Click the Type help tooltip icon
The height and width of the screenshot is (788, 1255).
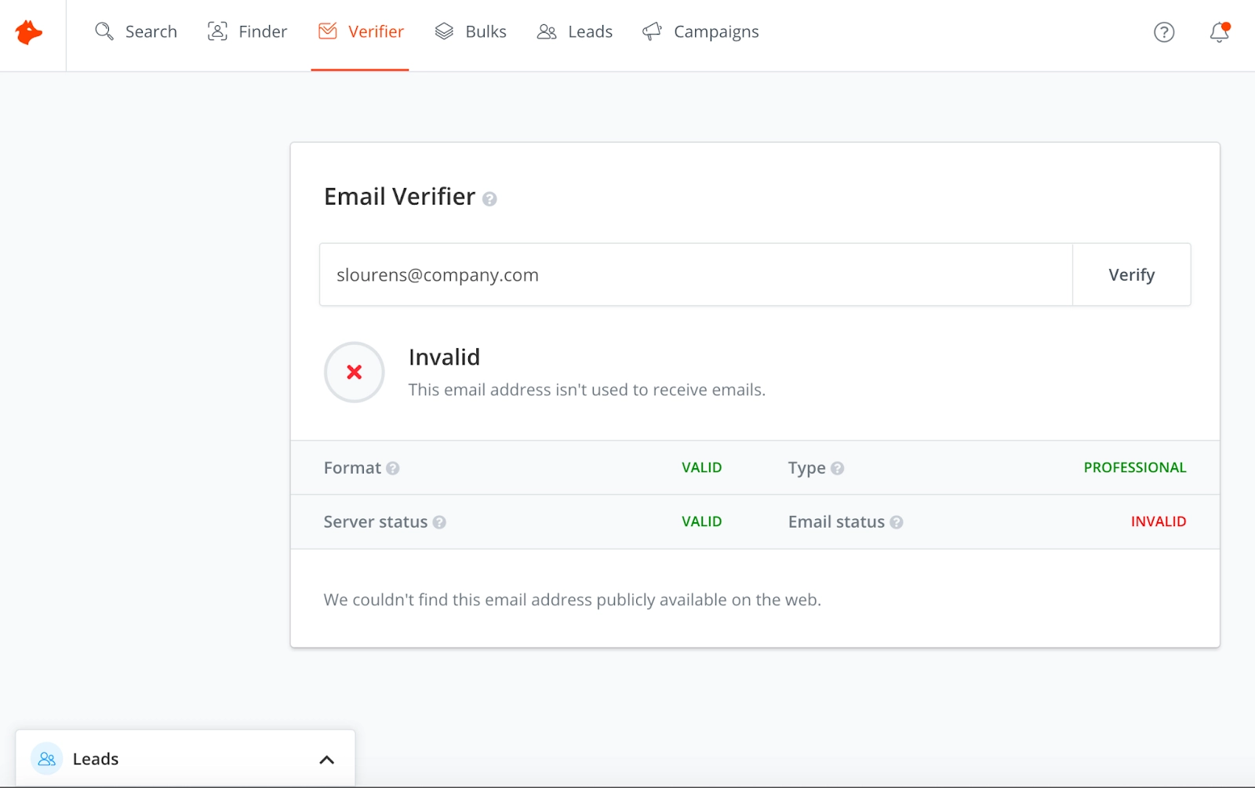point(837,468)
